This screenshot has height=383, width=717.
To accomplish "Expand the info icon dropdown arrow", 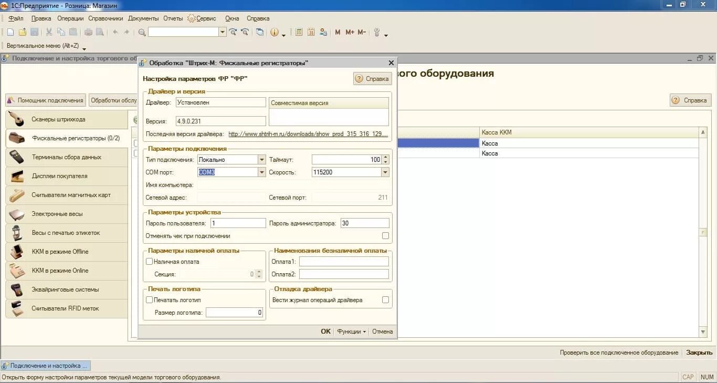I will (284, 35).
